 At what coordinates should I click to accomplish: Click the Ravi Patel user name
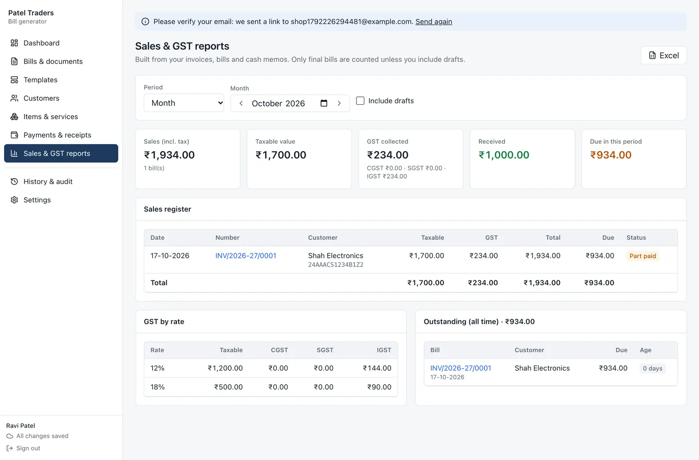point(20,426)
